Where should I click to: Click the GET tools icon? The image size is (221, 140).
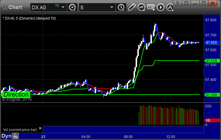(x=151, y=7)
